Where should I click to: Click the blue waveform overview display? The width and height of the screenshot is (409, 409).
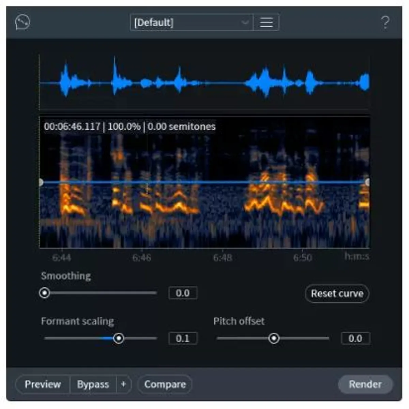click(204, 81)
